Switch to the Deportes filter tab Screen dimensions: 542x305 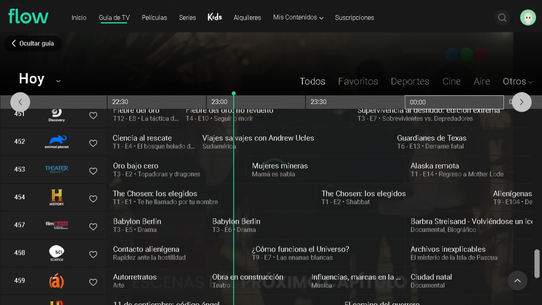[410, 81]
